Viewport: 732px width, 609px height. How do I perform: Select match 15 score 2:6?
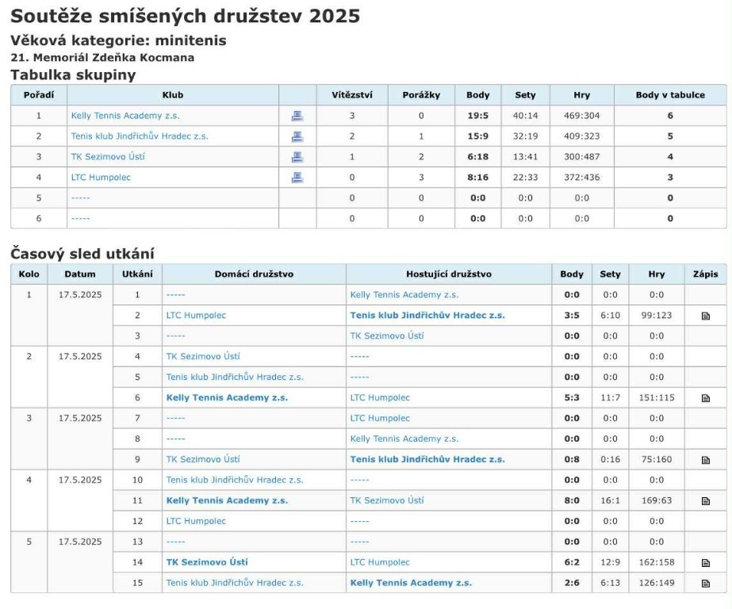tap(572, 583)
